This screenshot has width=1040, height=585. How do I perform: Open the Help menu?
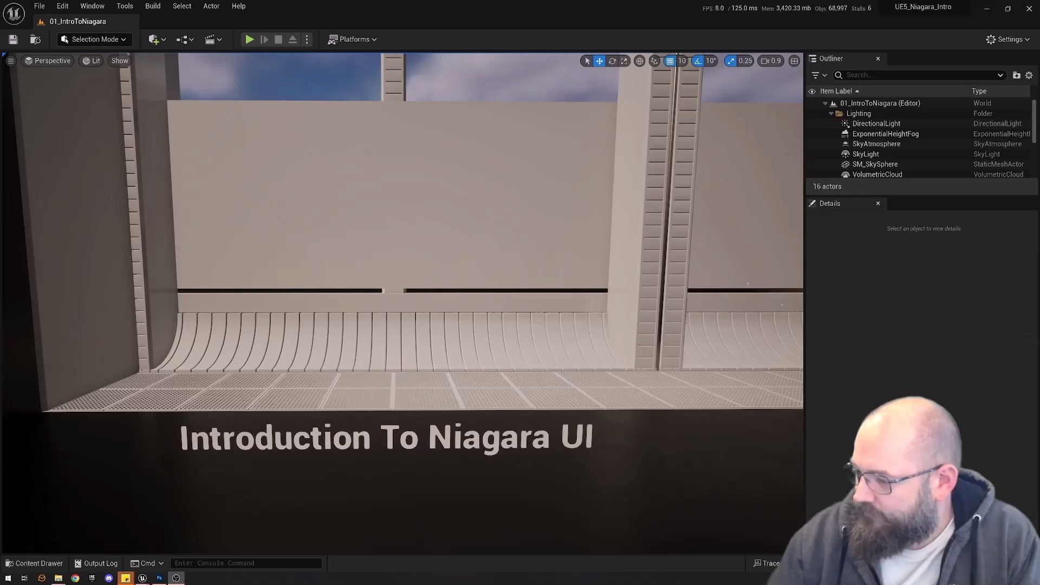tap(238, 6)
